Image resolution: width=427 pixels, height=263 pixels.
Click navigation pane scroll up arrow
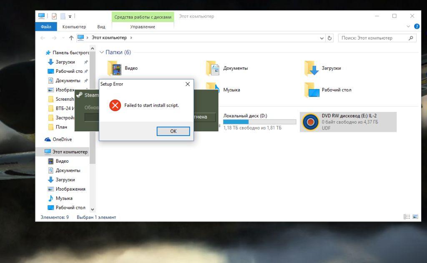pos(92,49)
